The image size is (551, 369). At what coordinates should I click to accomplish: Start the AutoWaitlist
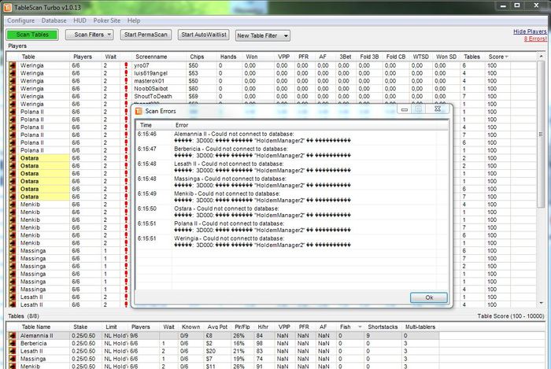pos(203,35)
